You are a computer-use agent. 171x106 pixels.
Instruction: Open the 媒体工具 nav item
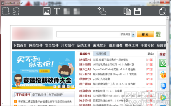coord(132,45)
